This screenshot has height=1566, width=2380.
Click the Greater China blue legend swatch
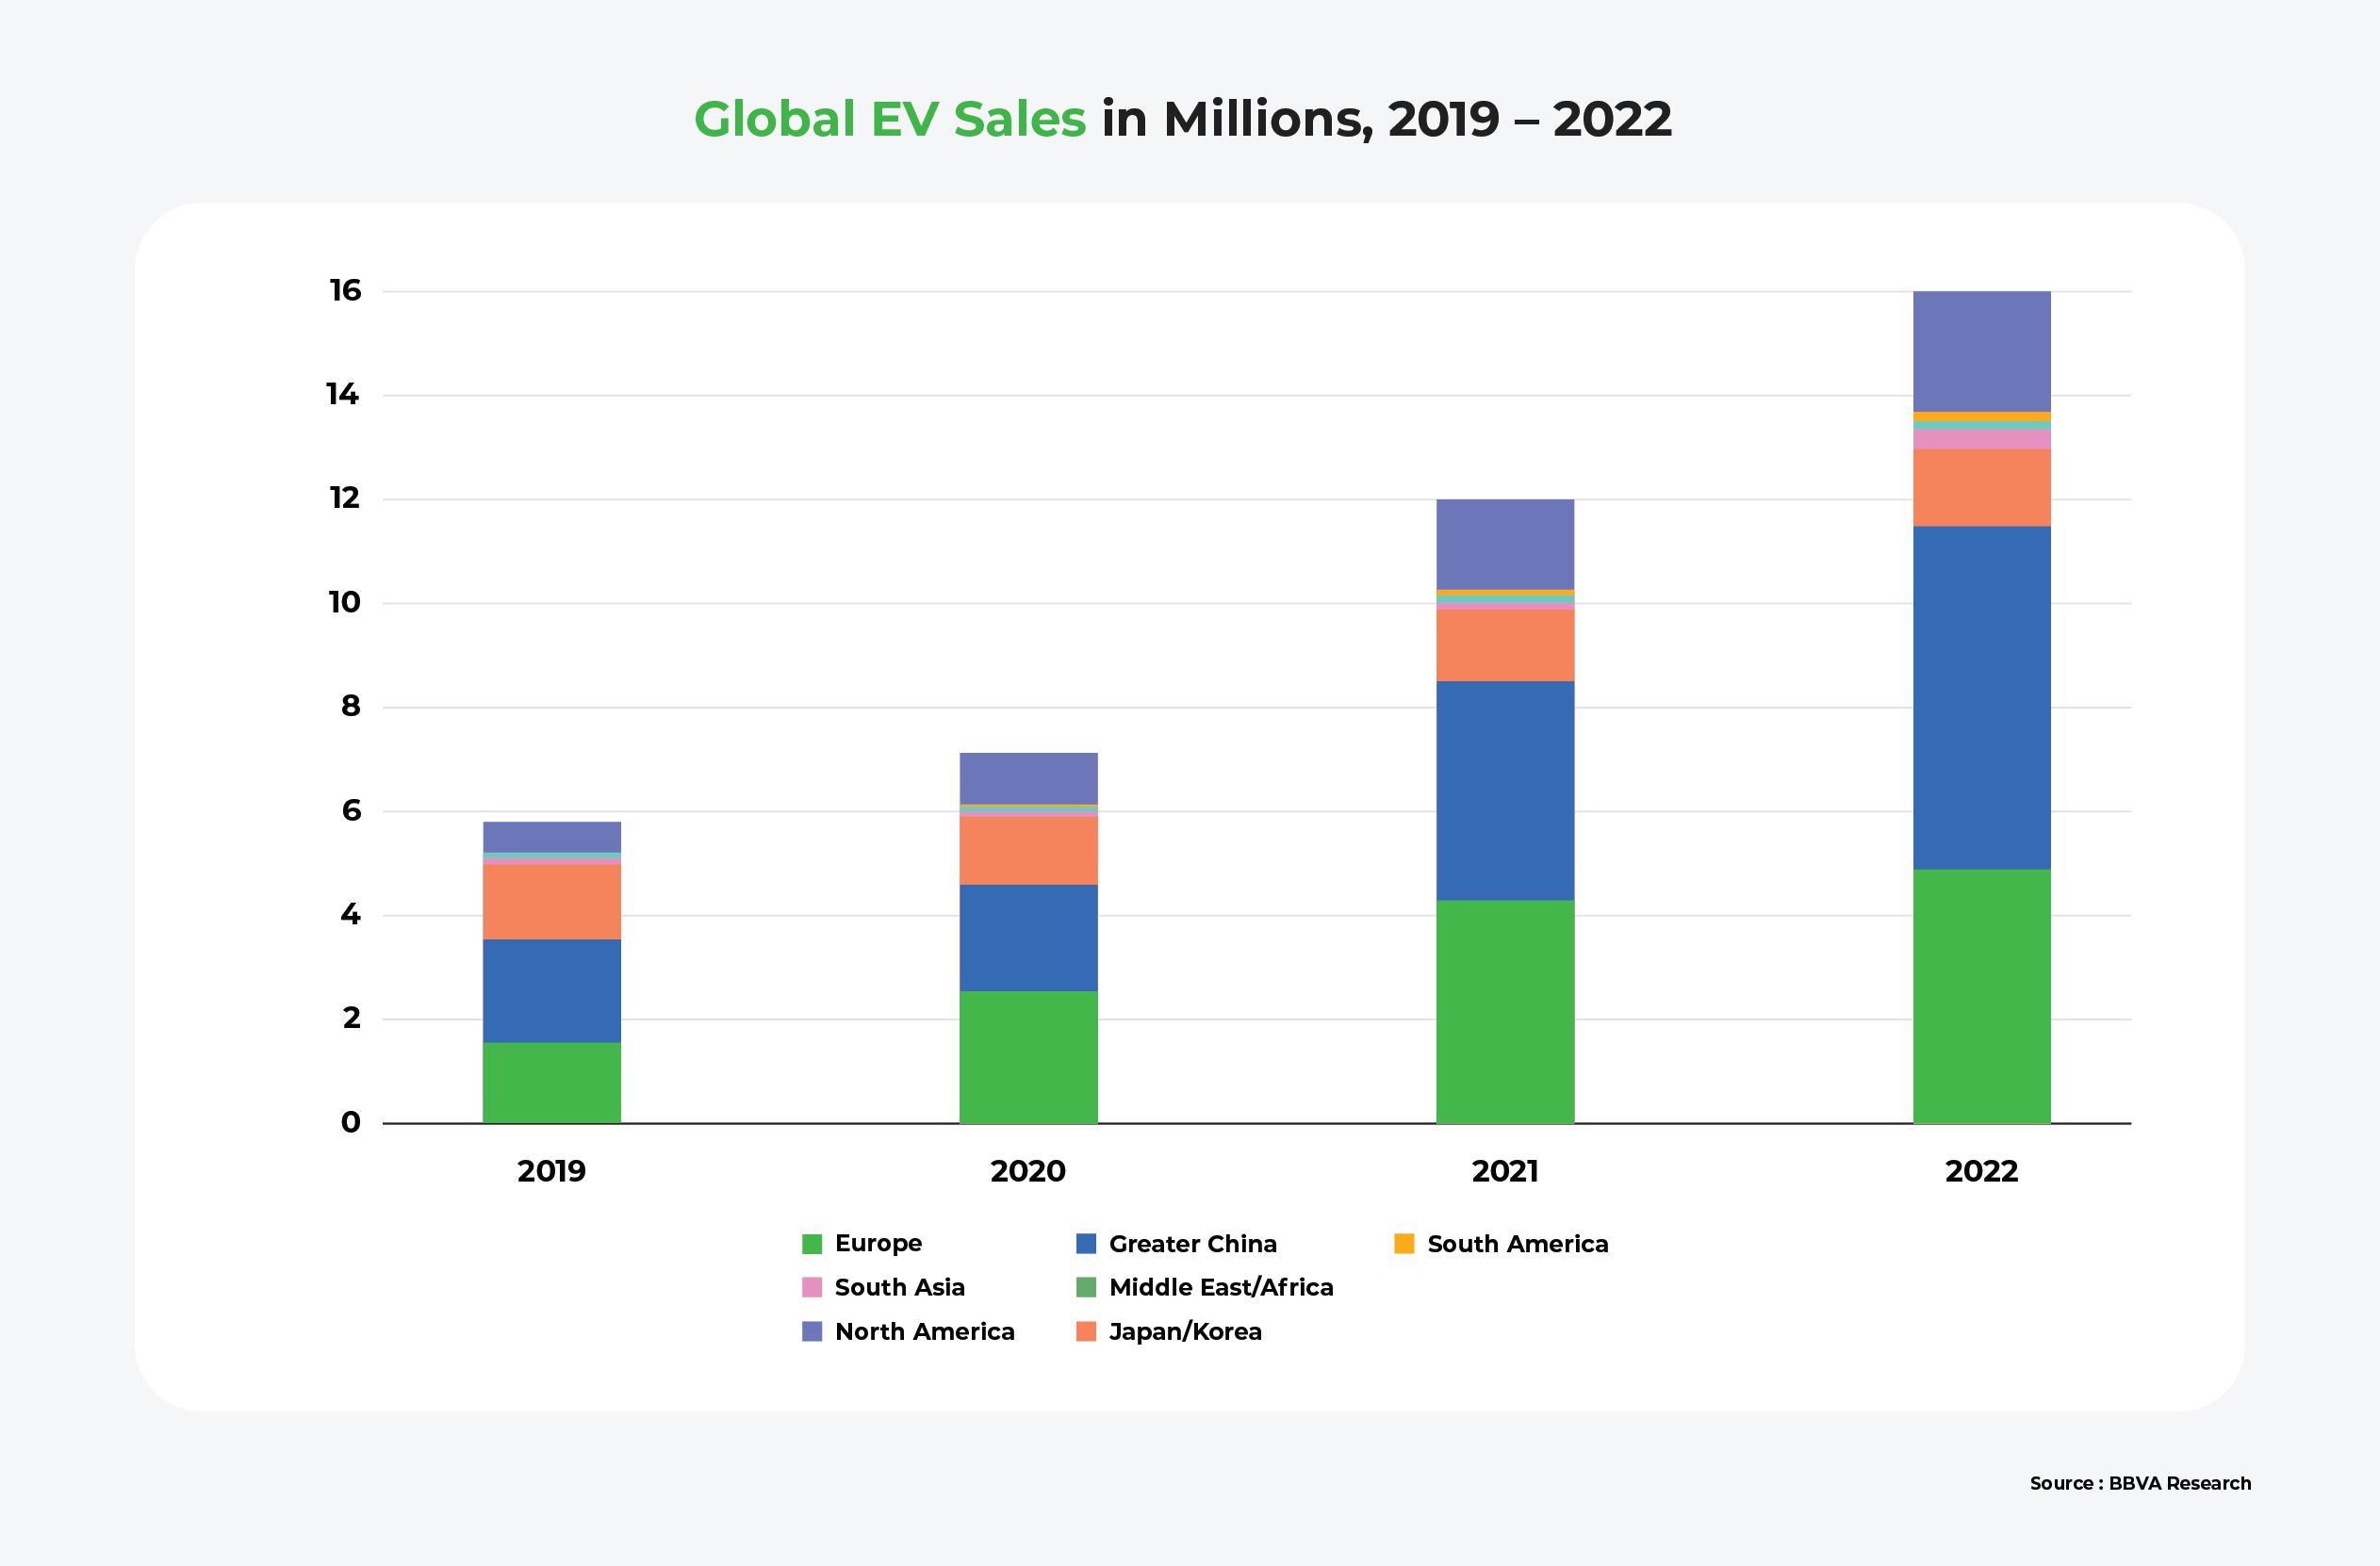point(1086,1244)
